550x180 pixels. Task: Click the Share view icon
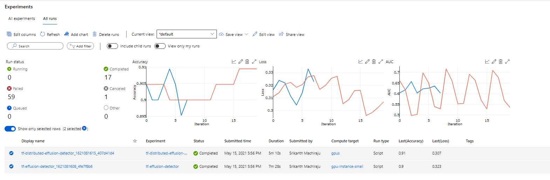click(281, 34)
